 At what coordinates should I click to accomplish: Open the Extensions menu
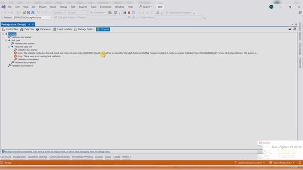tap(106, 7)
